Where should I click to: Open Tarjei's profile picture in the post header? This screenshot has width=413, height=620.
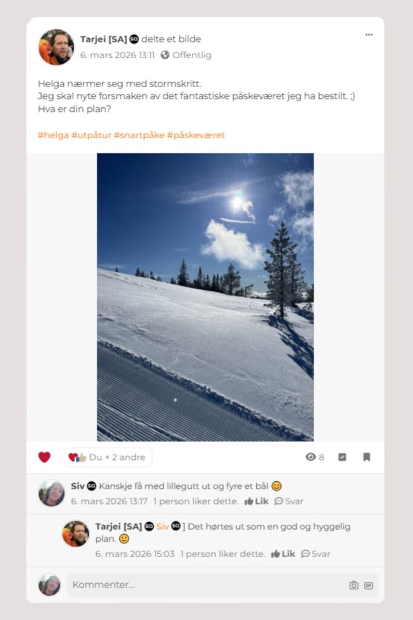pos(56,47)
